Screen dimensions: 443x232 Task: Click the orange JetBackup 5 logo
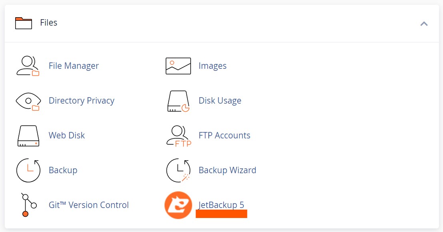tap(178, 205)
